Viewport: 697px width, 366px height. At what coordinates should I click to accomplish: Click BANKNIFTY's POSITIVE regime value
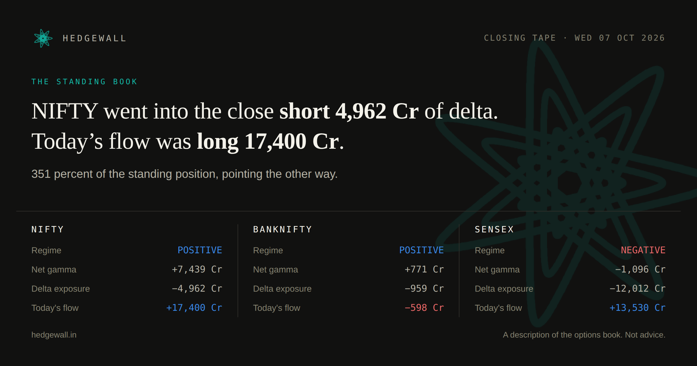tap(421, 250)
